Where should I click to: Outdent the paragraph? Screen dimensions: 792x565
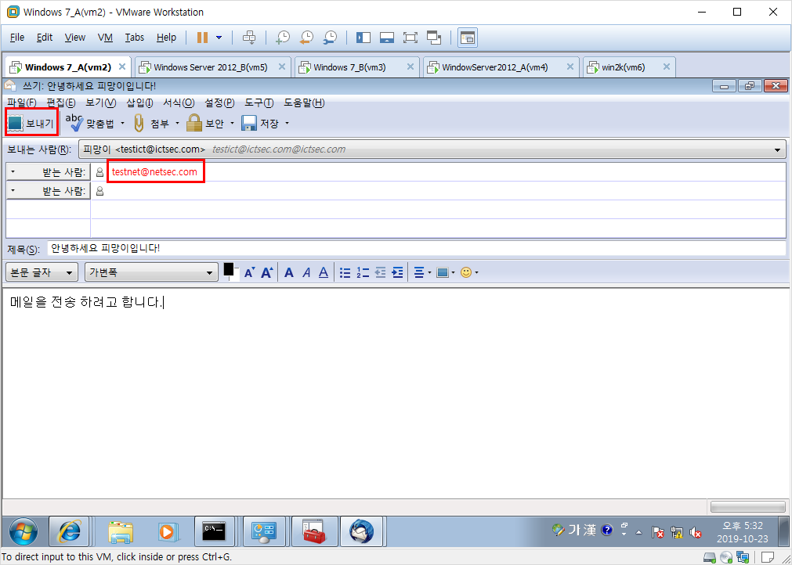[381, 272]
